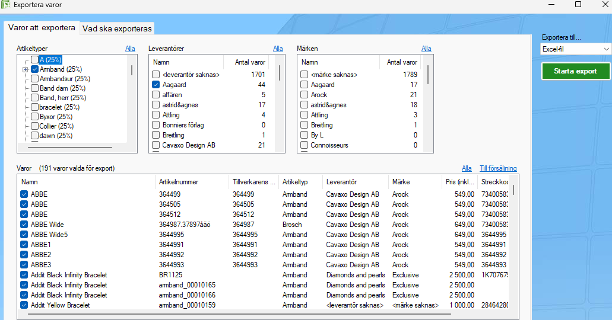The image size is (612, 320).
Task: Sort Varor list by Artikelnummer column
Action: point(192,182)
